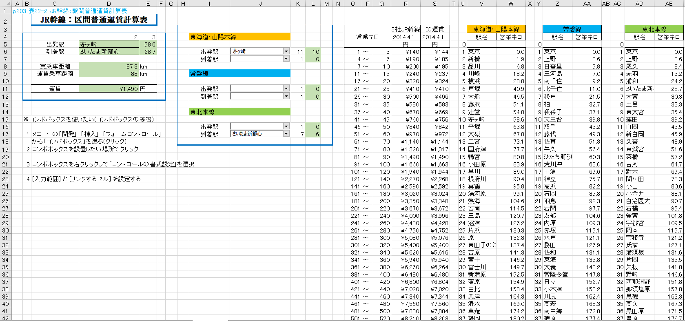This screenshot has width=685, height=321.
Task: Click step 4 入力範囲 と リンクするセル text
Action: [86, 179]
